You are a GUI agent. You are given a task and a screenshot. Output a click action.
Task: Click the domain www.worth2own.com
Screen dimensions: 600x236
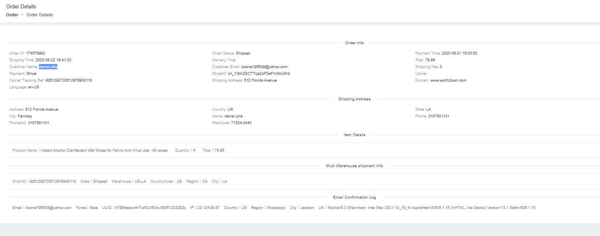pos(448,80)
